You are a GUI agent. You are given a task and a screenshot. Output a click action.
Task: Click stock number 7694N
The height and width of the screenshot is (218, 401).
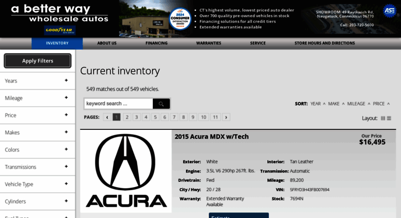coord(296,198)
